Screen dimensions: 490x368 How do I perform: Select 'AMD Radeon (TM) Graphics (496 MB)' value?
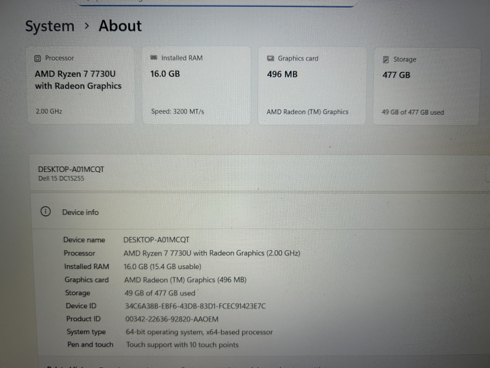coord(185,280)
